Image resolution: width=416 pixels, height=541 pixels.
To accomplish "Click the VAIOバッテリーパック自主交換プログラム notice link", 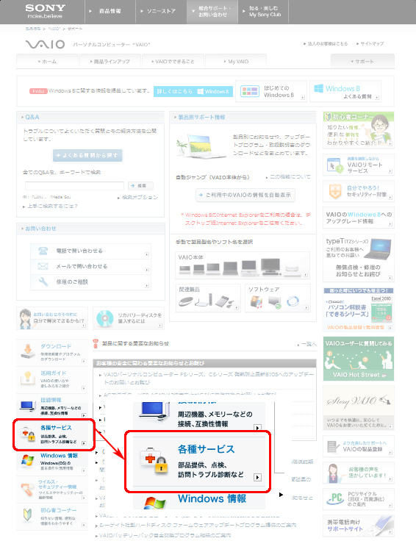I will [165, 535].
